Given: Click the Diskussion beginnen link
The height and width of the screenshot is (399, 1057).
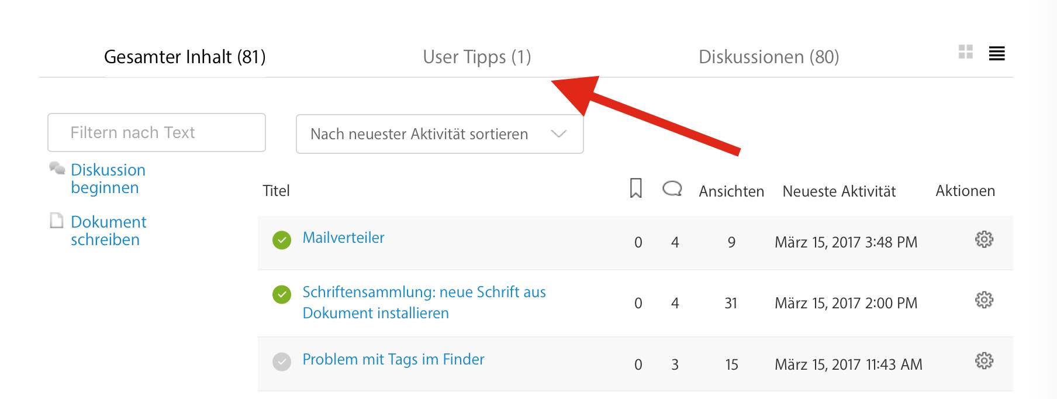Looking at the screenshot, I should (x=108, y=178).
